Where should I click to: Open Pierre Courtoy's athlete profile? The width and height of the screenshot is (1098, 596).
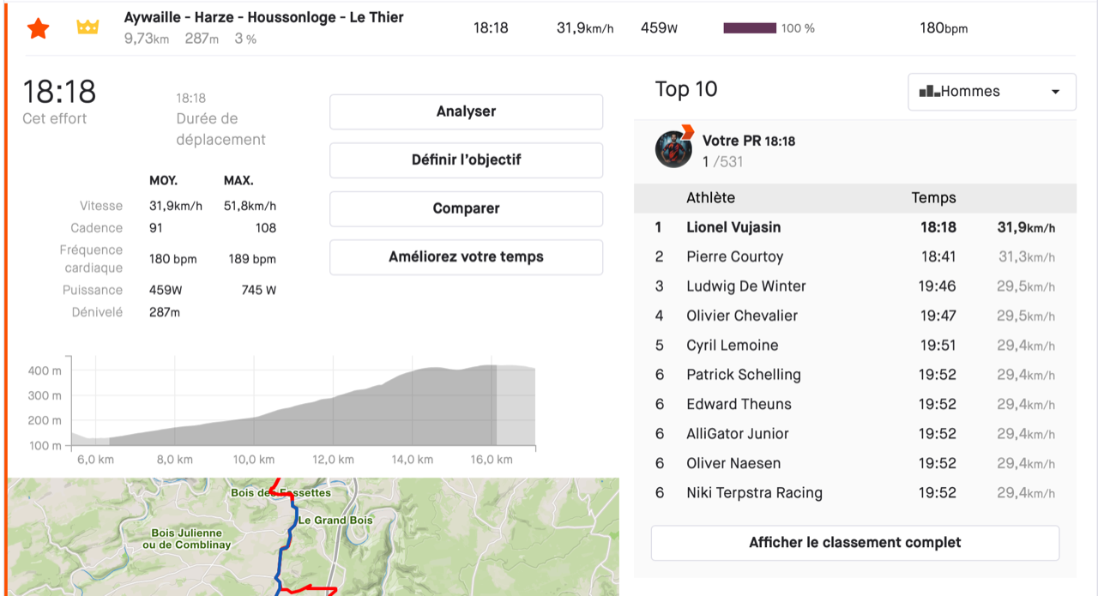tap(734, 256)
